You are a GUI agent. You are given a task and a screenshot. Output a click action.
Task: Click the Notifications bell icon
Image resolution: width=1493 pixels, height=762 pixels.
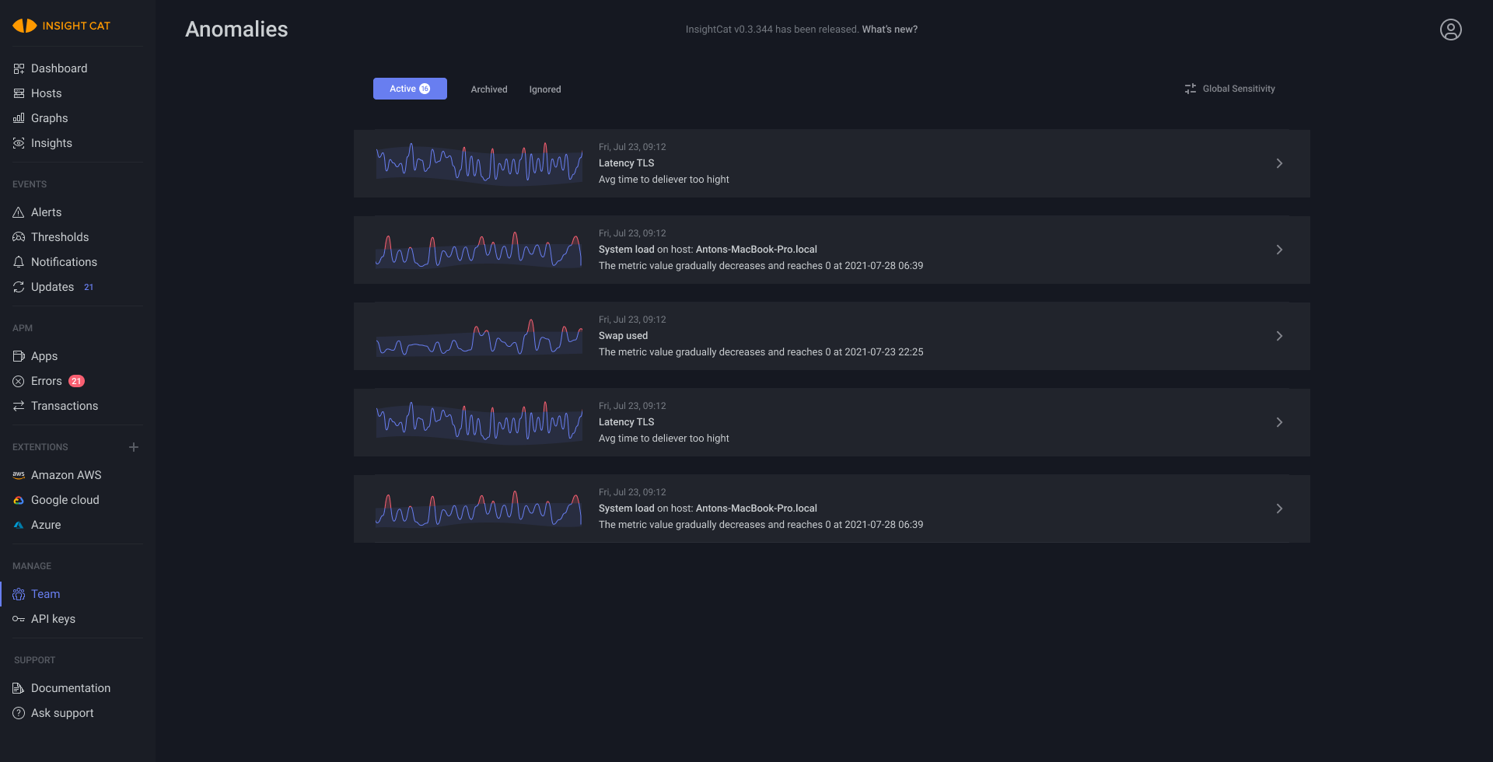tap(19, 262)
